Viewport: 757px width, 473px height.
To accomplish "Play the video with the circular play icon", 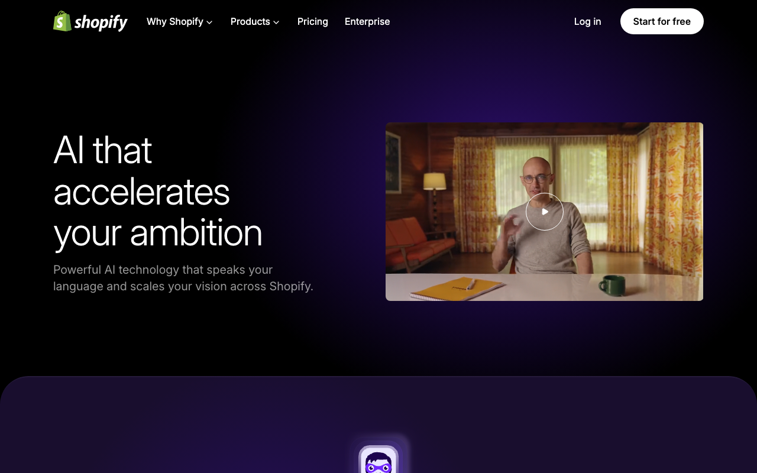I will click(545, 212).
